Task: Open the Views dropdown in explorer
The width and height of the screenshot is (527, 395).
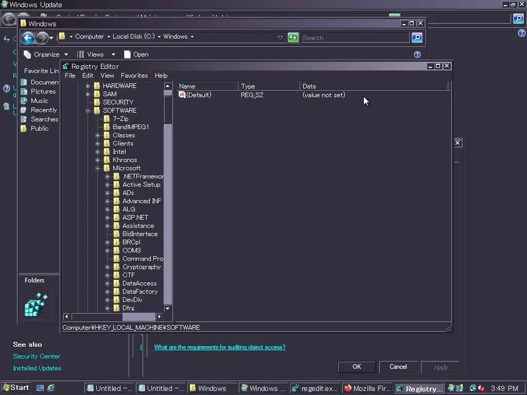Action: (x=96, y=55)
